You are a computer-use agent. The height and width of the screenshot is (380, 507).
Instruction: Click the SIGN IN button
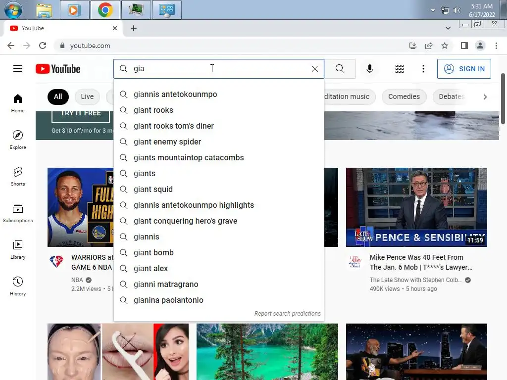(x=464, y=69)
